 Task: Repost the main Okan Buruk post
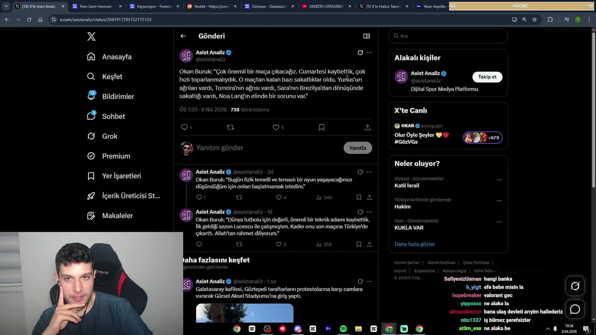230,127
